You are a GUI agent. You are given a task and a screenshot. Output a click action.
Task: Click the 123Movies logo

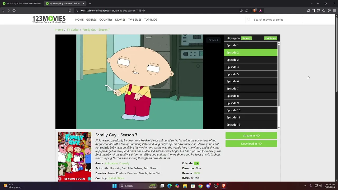pos(49,20)
